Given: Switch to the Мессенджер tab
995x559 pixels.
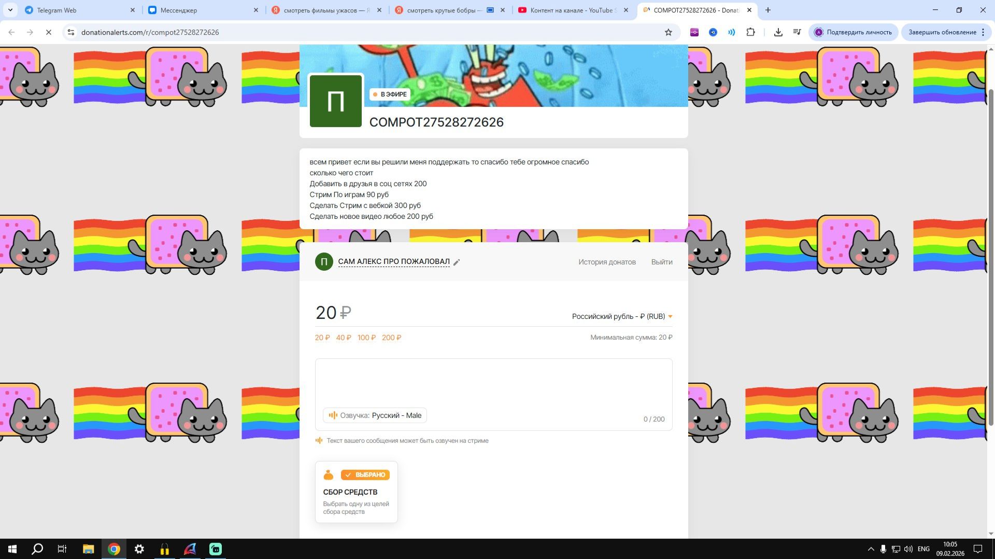Looking at the screenshot, I should pyautogui.click(x=203, y=10).
